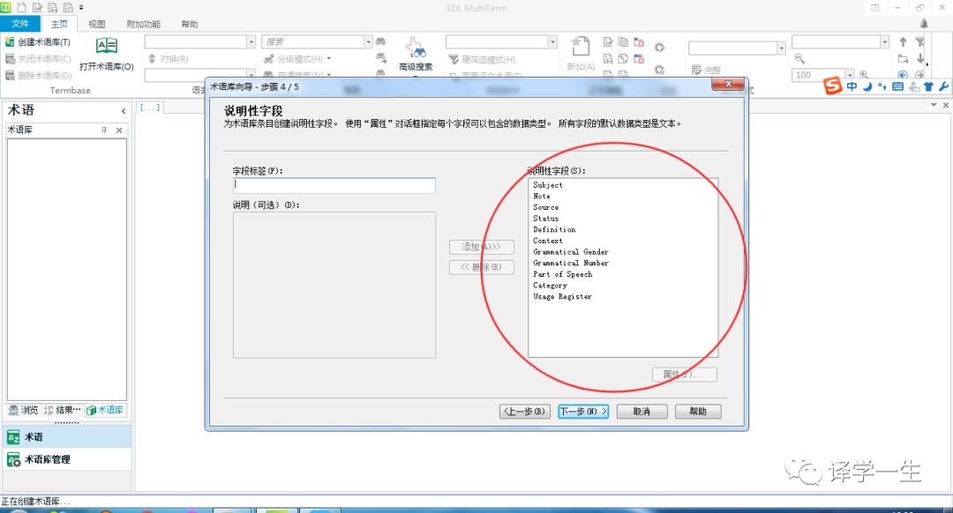The width and height of the screenshot is (953, 513).
Task: Click 下一步(N) > in the wizard
Action: tap(583, 412)
